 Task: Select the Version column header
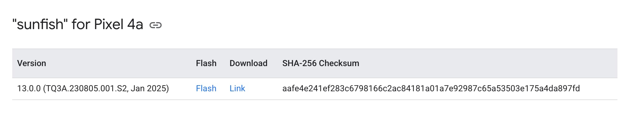pos(31,63)
